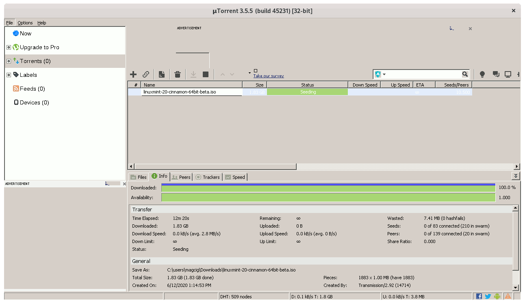Image resolution: width=525 pixels, height=304 pixels.
Task: Collapse detail pane with double-chevron button
Action: pos(516,176)
